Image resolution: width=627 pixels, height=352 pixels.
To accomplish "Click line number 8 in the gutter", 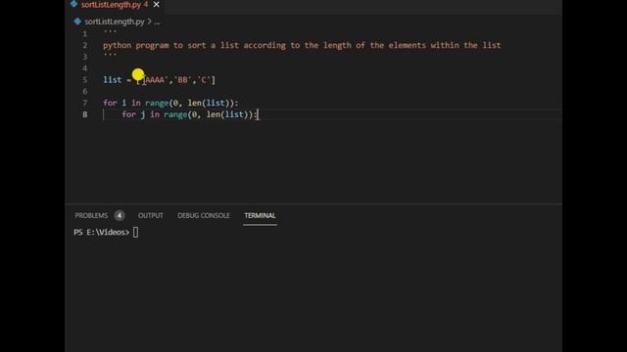I will (85, 114).
